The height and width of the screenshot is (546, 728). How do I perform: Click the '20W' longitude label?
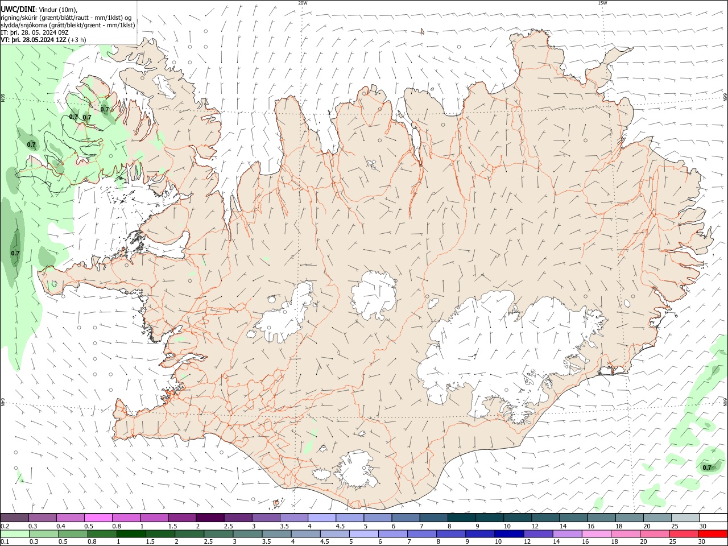pos(303,3)
